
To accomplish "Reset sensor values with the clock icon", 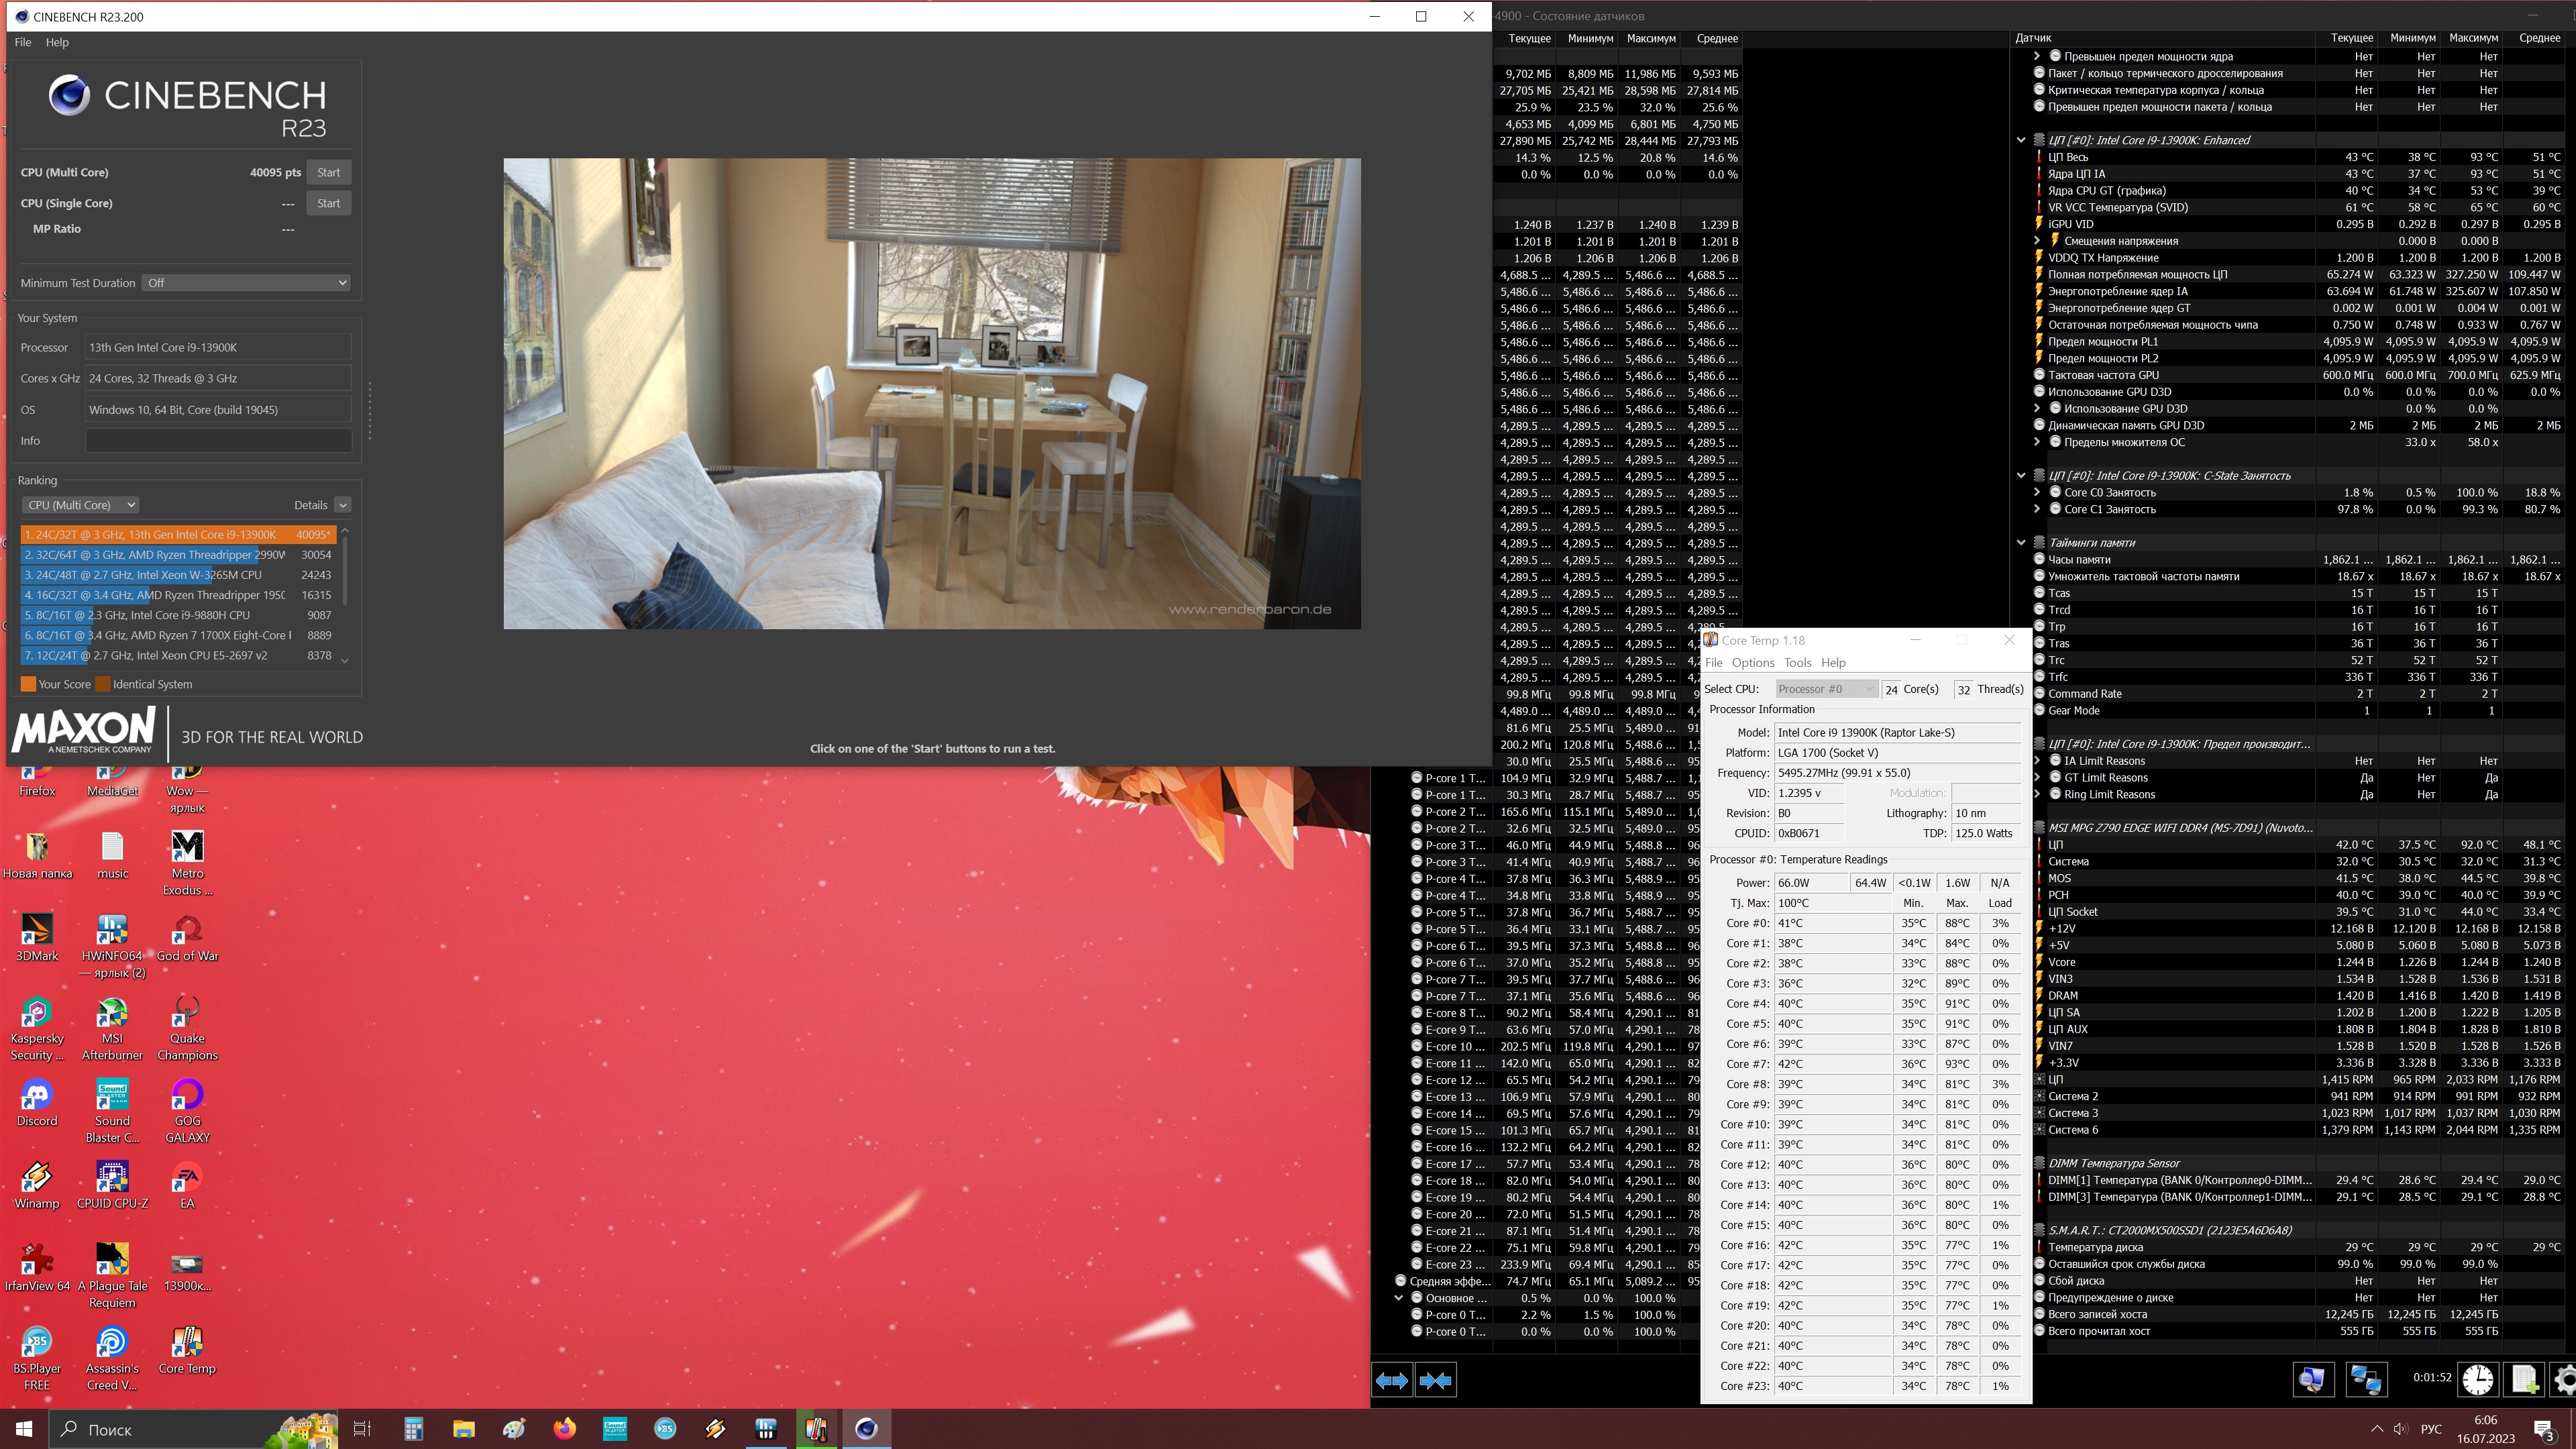I will click(2477, 1379).
